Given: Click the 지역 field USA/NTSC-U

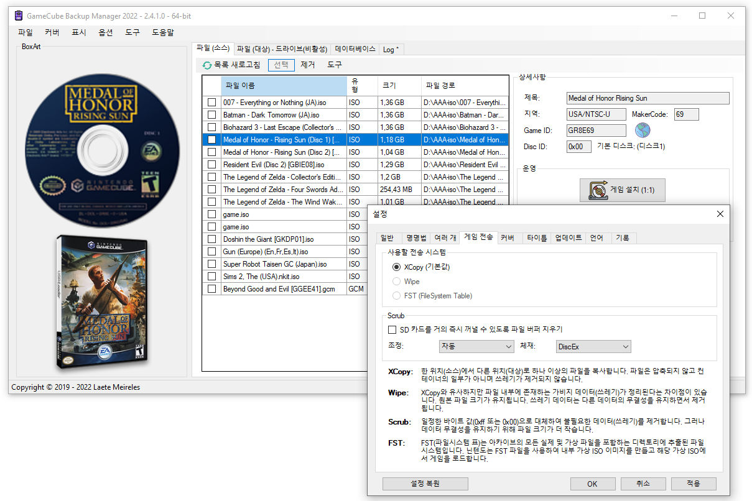Looking at the screenshot, I should (x=596, y=114).
